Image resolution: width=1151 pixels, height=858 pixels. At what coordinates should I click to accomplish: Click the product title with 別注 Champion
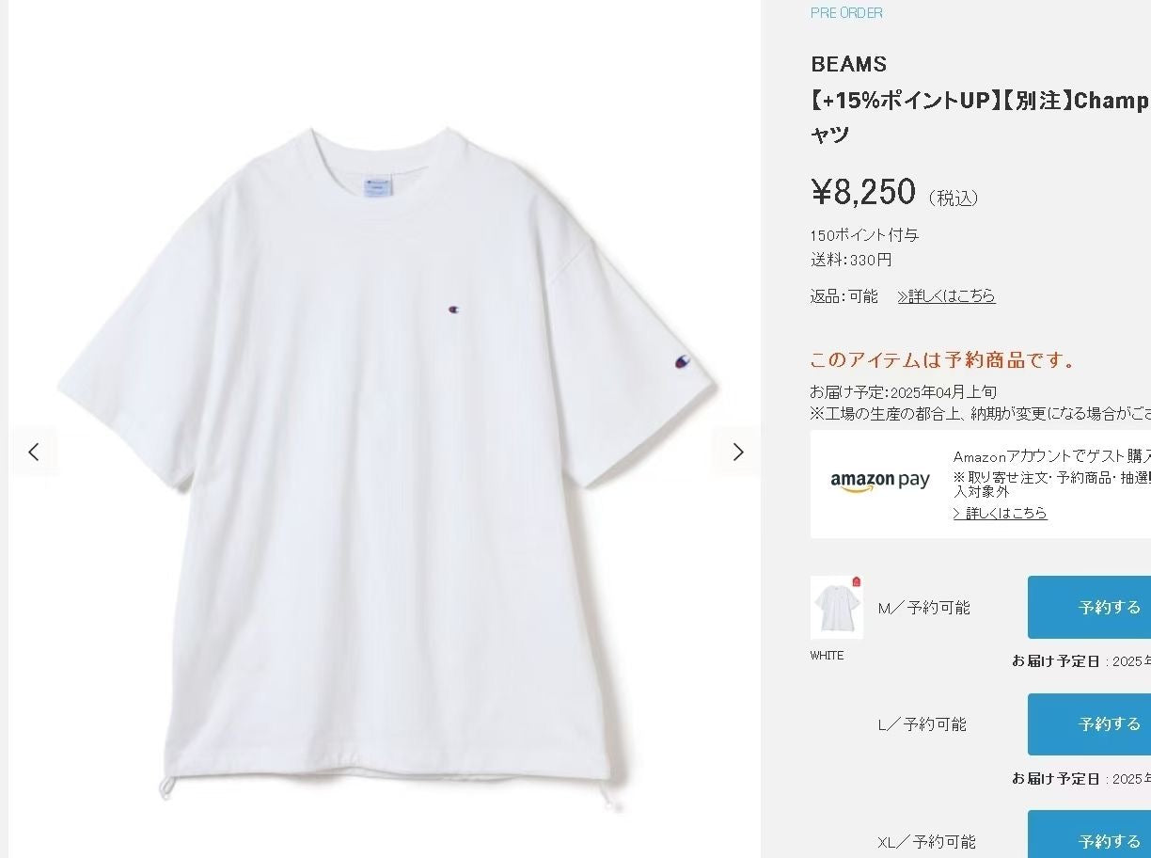[x=980, y=117]
